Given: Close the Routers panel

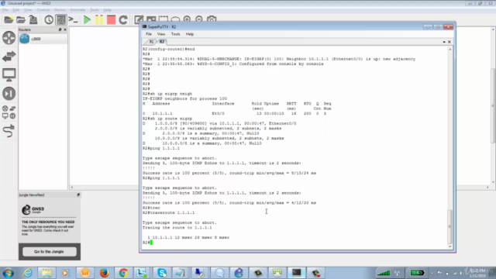Looking at the screenshot, I should point(65,29).
